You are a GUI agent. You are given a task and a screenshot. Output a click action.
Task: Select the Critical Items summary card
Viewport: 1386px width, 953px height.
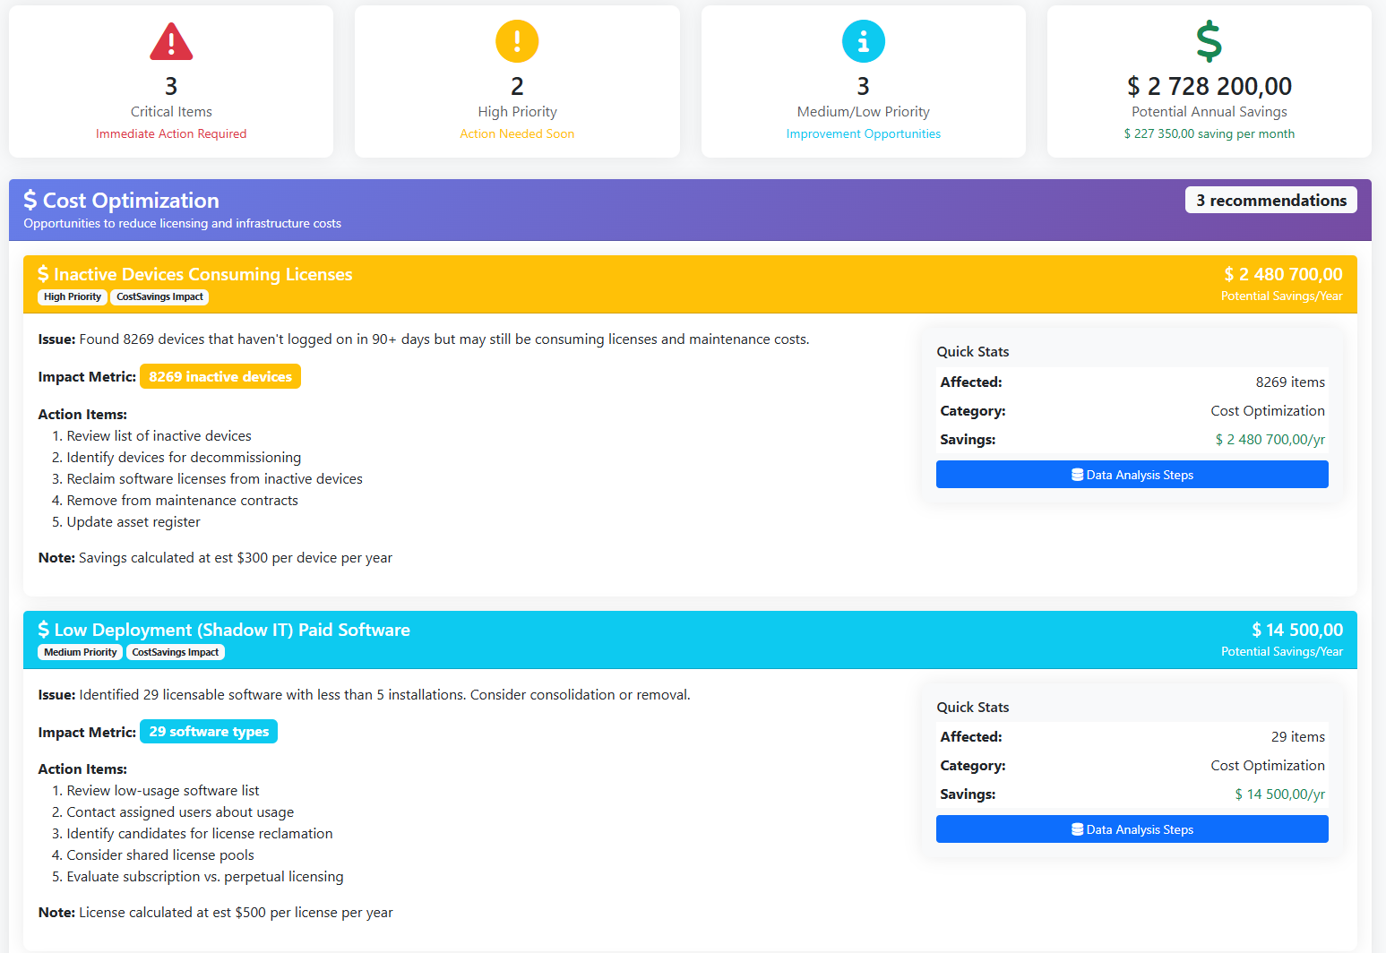171,82
